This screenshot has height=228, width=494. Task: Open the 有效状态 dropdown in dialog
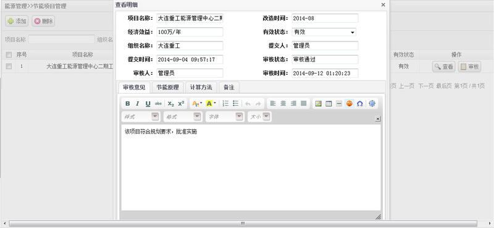coord(324,32)
